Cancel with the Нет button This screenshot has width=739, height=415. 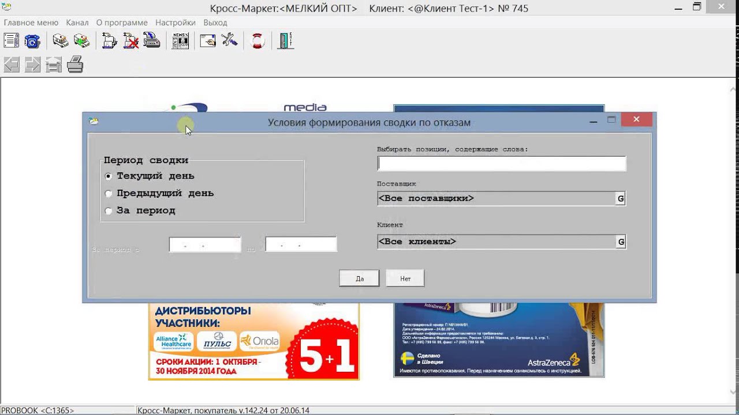click(405, 278)
